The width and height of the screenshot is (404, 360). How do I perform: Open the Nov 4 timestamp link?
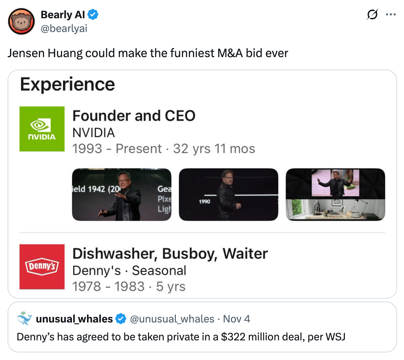(x=236, y=319)
